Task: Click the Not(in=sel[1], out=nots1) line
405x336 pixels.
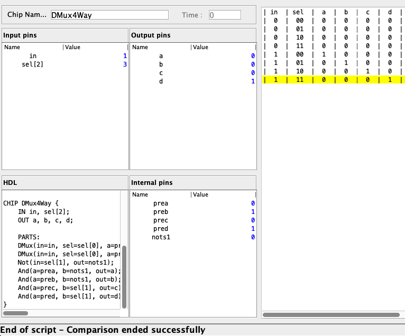Action: [x=66, y=263]
